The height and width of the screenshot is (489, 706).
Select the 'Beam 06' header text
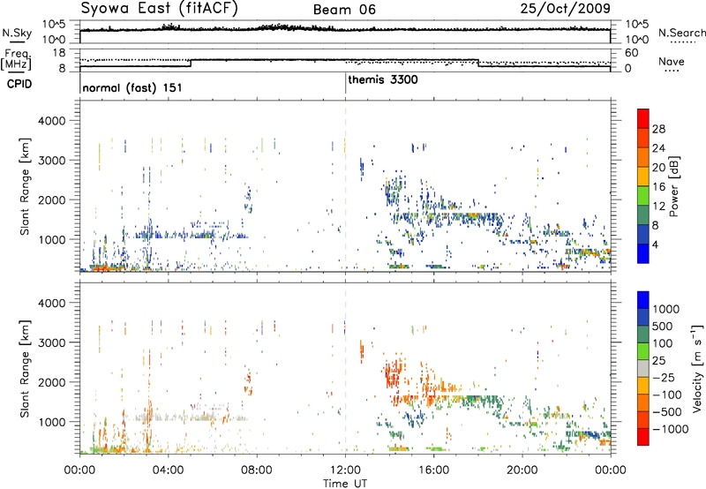point(344,10)
